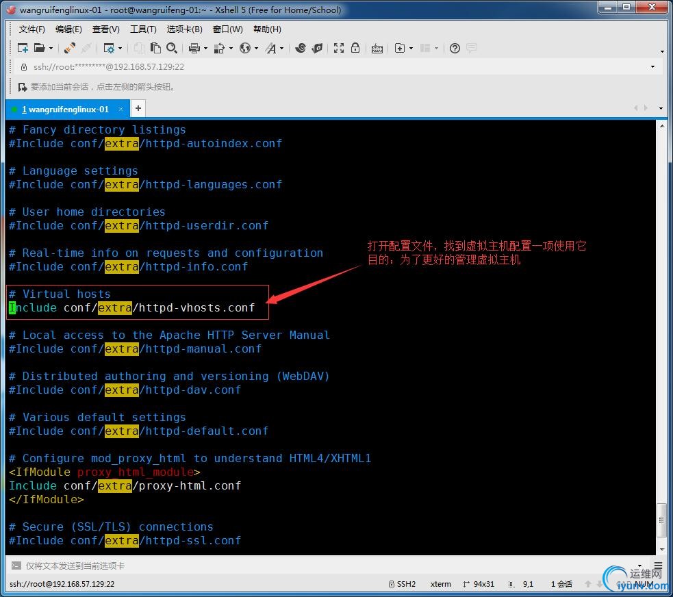Expand the dropdown arrow beside layout plus icon
The height and width of the screenshot is (597, 673).
[411, 48]
